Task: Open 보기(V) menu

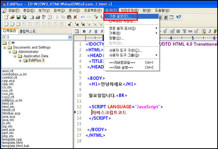Action: coord(44,11)
